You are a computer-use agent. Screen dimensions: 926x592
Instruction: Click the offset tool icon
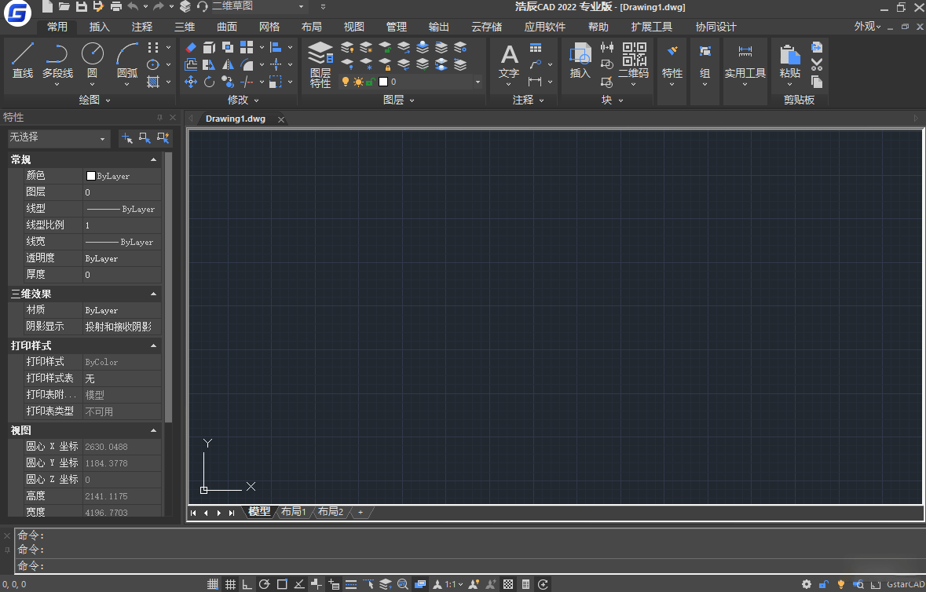coord(191,64)
